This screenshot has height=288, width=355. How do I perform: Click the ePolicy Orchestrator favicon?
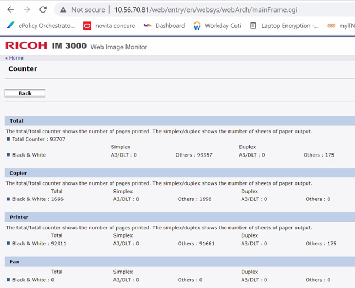10,26
